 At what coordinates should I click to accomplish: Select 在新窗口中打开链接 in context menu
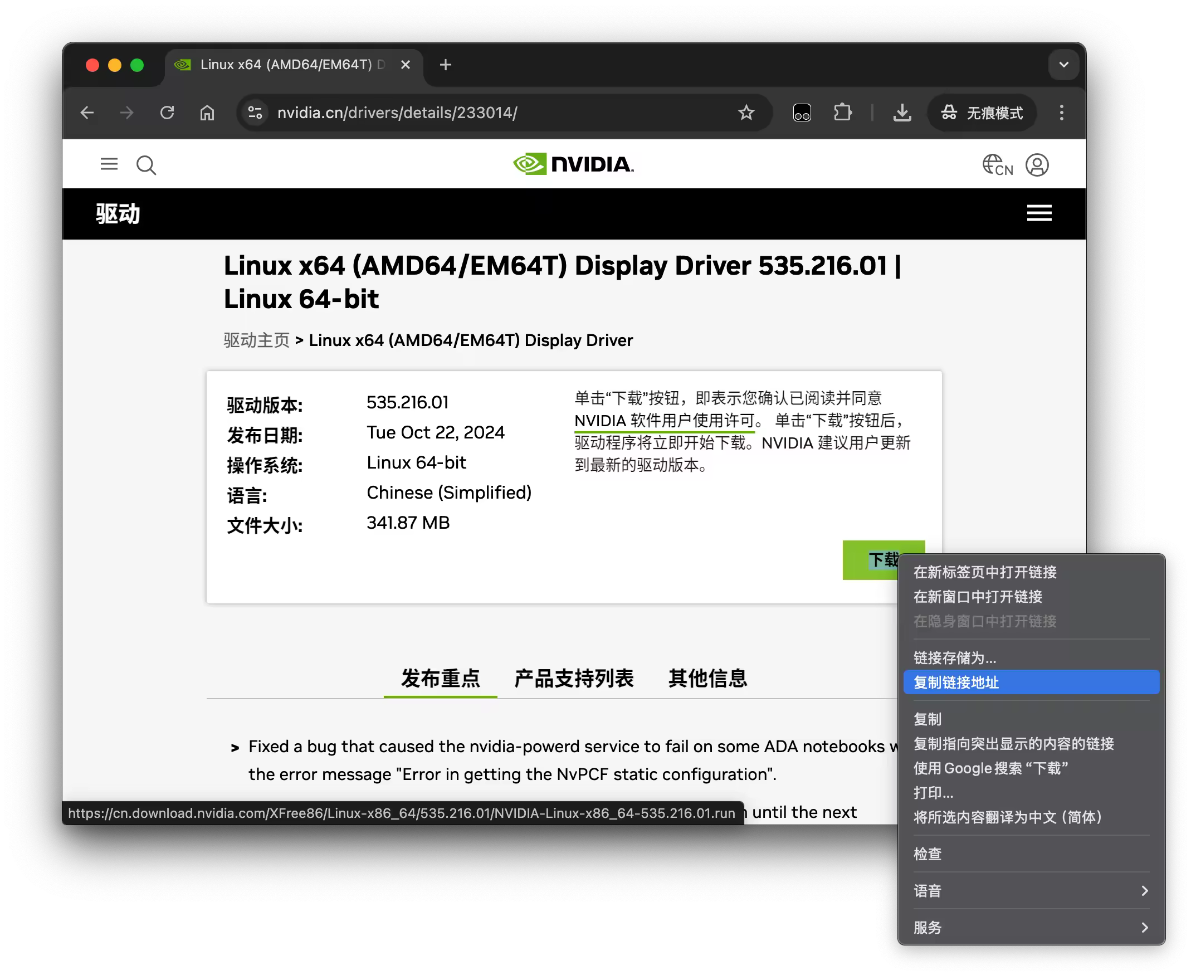pos(1031,597)
